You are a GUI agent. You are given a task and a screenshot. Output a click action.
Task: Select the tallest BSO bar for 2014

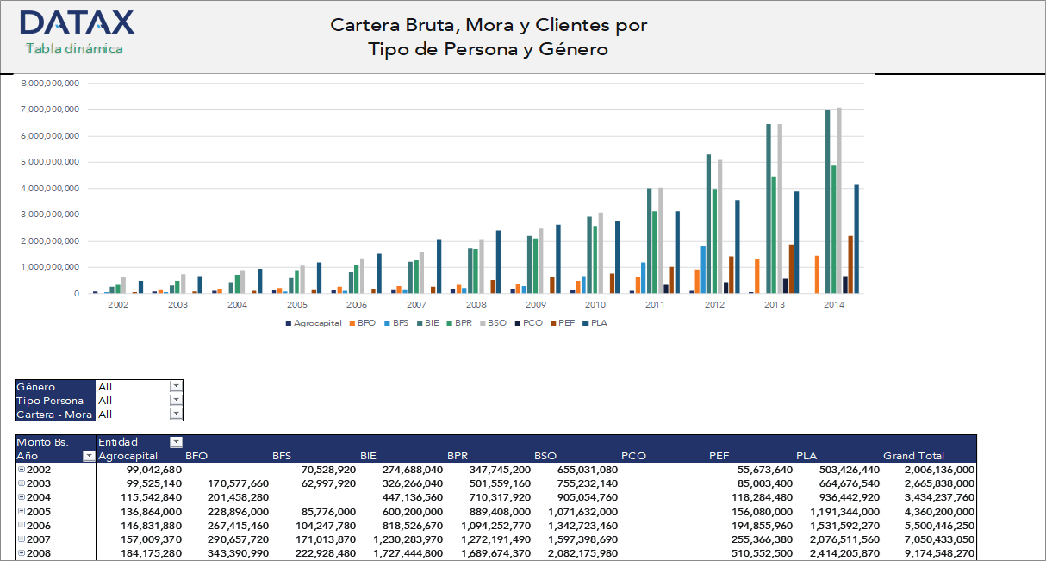(x=839, y=200)
